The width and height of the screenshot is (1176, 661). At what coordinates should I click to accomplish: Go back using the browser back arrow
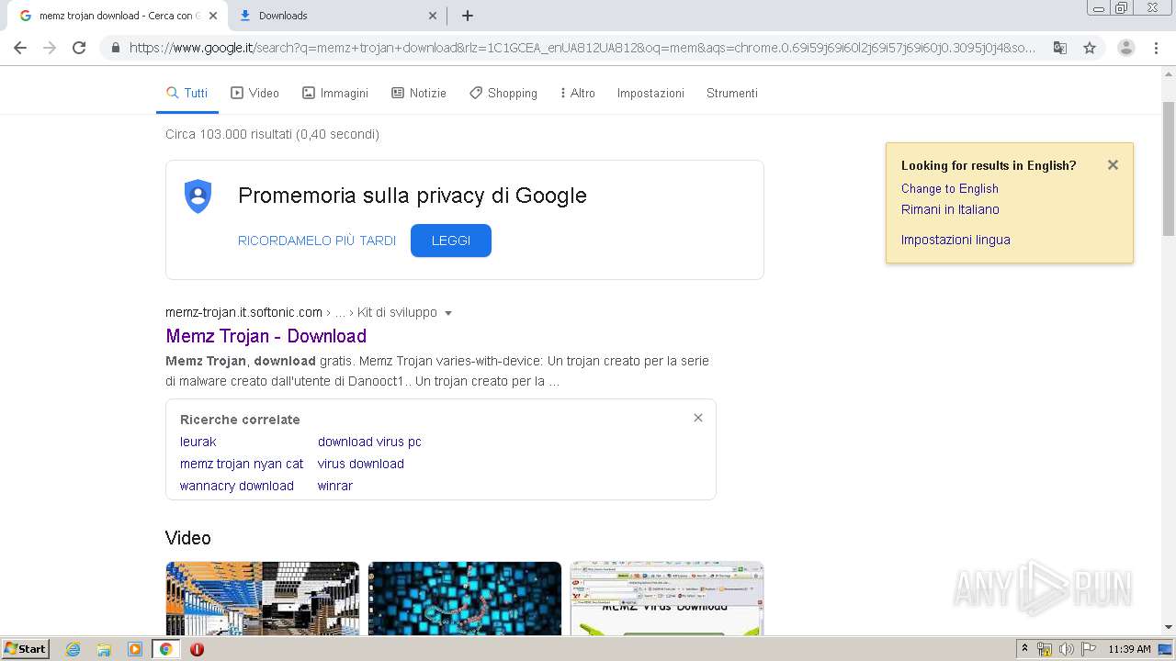20,48
